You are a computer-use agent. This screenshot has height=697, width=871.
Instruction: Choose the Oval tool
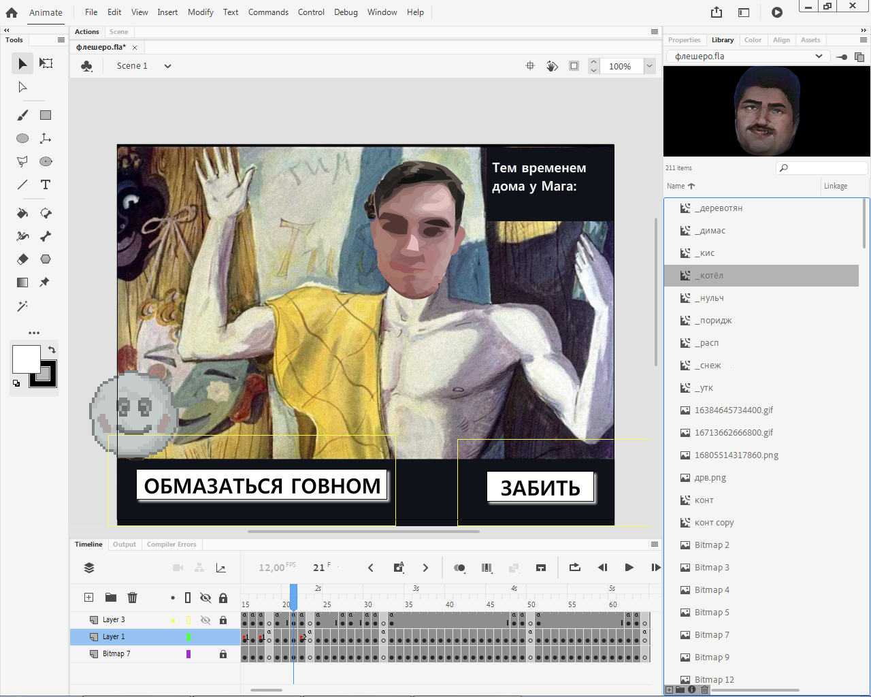pos(22,138)
